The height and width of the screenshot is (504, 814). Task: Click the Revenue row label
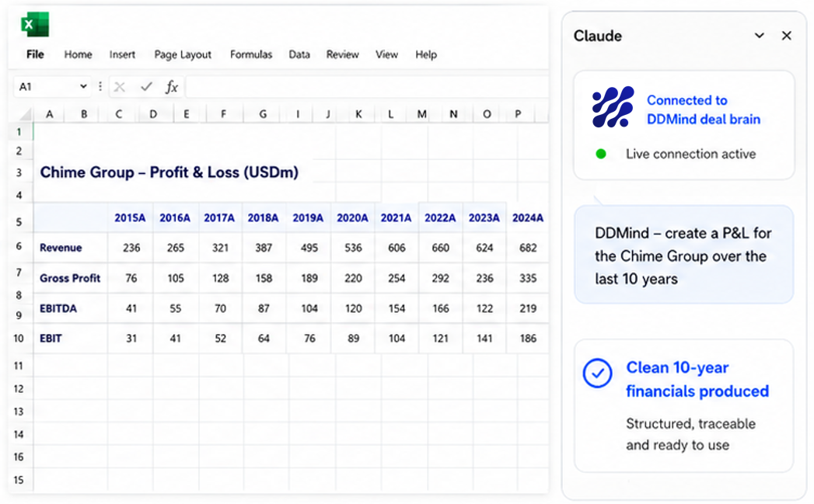click(61, 248)
